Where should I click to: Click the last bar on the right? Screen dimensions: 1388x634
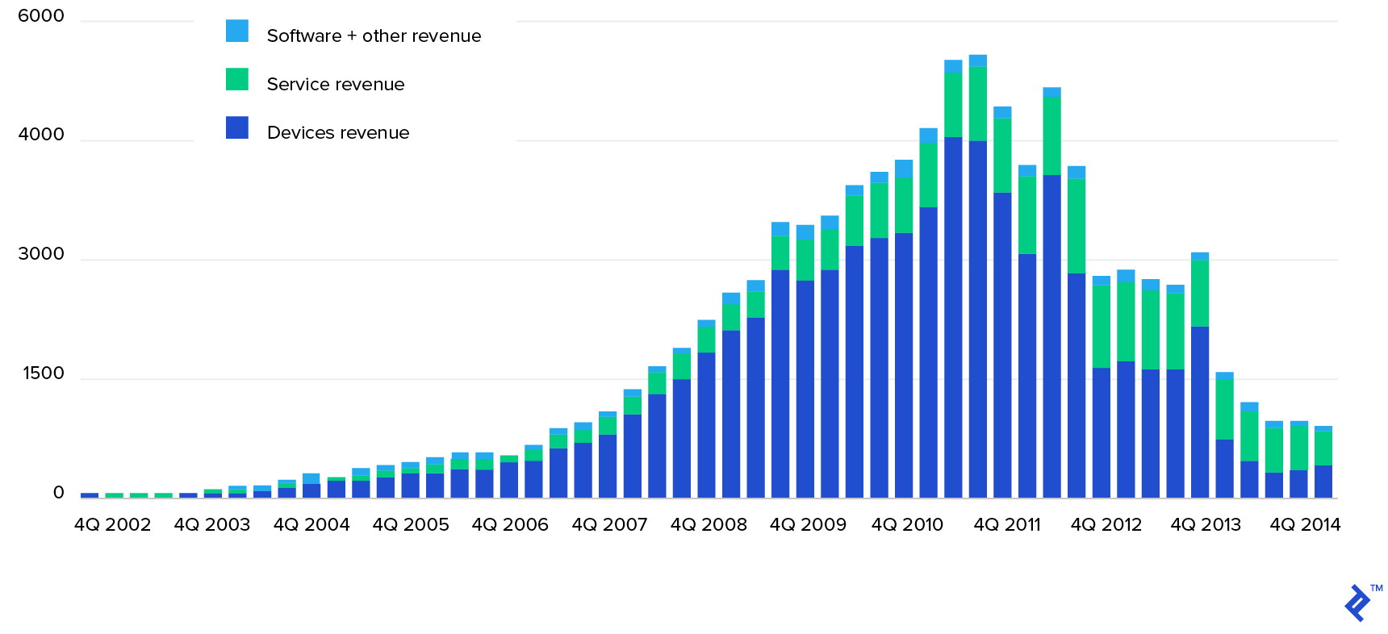click(1323, 462)
